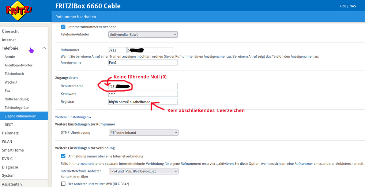Viewport: 365px width, 187px height.
Task: Open Internet menu in sidebar
Action: 9,40
